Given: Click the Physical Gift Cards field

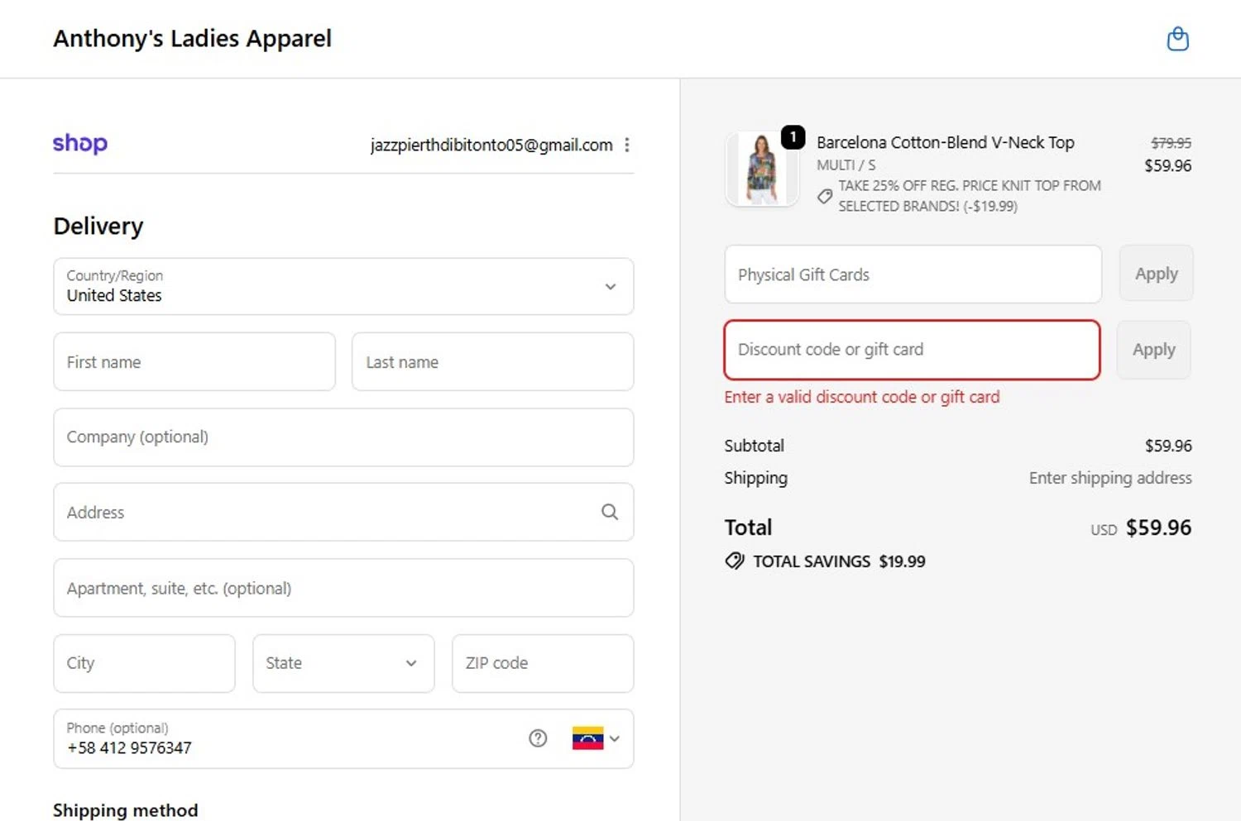Looking at the screenshot, I should click(x=913, y=274).
